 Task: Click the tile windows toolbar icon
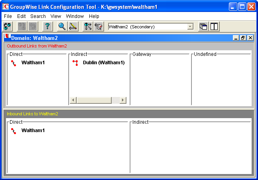(214, 26)
